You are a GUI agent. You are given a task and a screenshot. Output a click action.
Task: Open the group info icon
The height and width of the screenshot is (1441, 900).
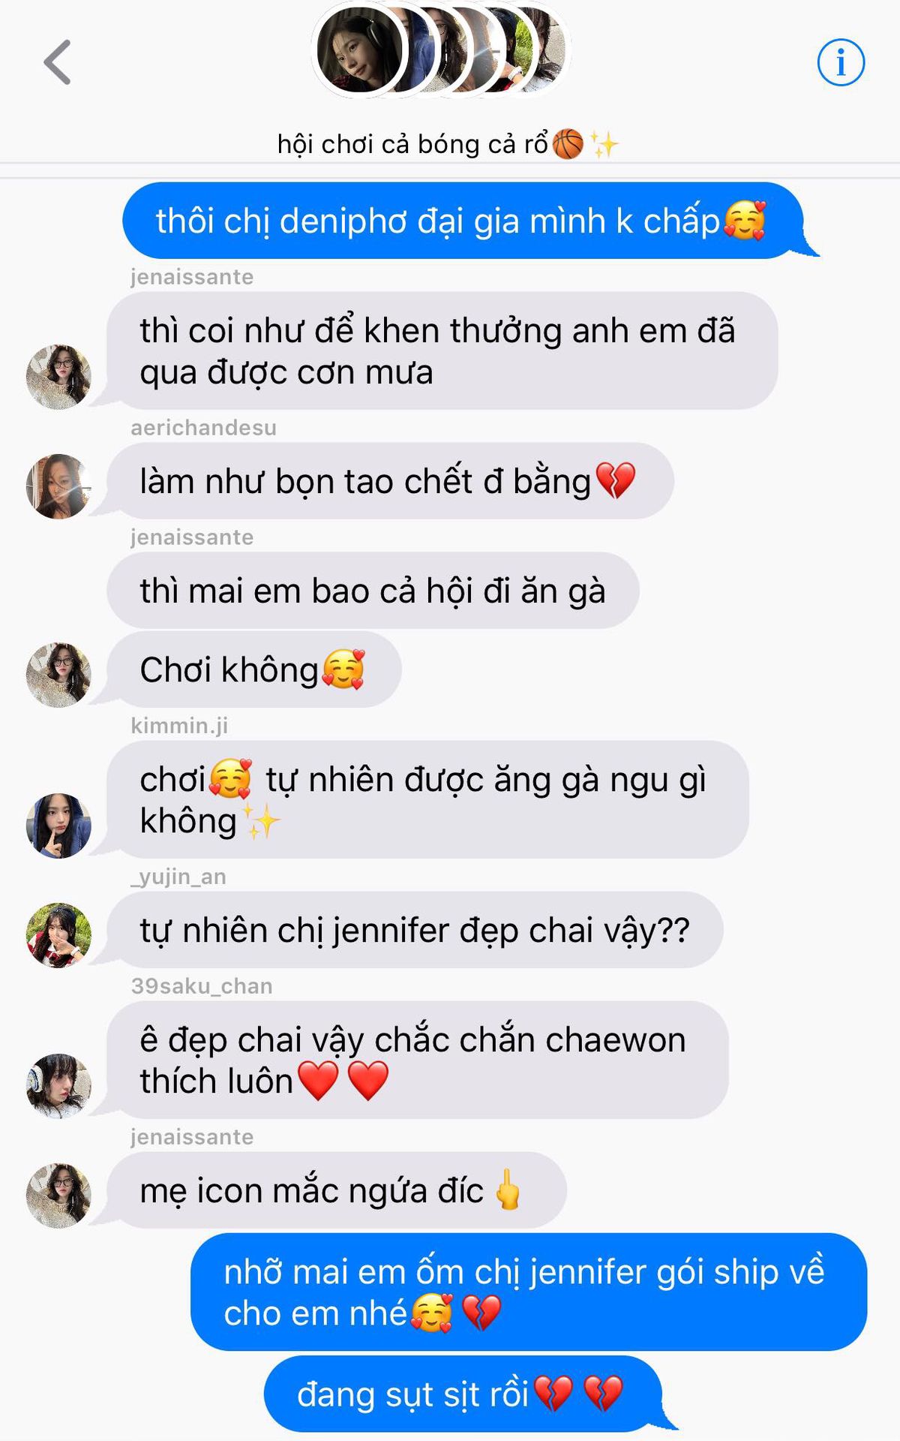(x=841, y=62)
